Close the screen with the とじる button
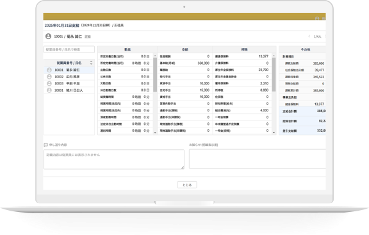This screenshot has height=235, width=369. pyautogui.click(x=187, y=185)
